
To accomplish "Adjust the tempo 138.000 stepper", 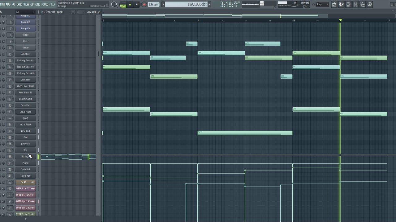I will [153, 4].
